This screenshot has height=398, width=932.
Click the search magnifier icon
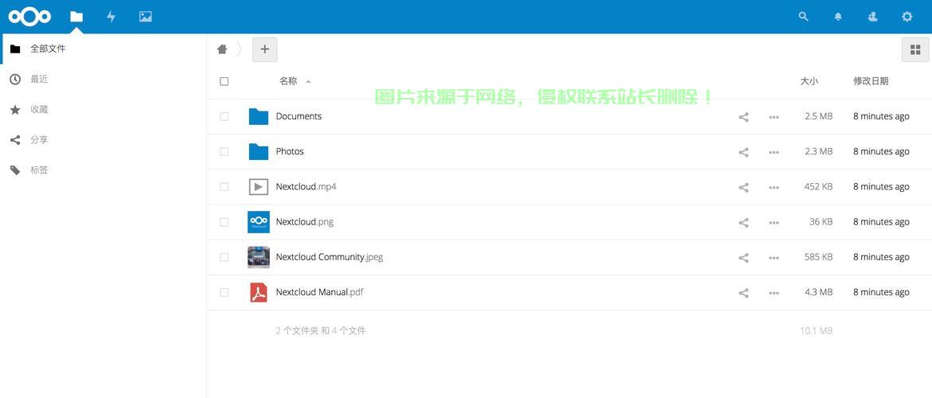click(x=804, y=17)
